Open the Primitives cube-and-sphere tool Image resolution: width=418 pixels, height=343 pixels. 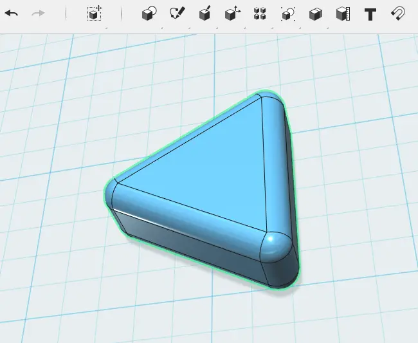149,14
